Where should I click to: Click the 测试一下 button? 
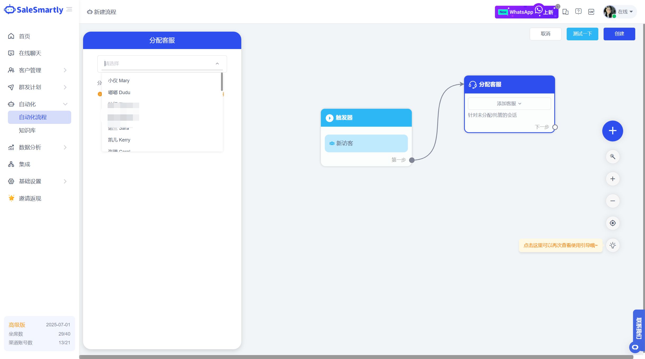[x=582, y=34]
